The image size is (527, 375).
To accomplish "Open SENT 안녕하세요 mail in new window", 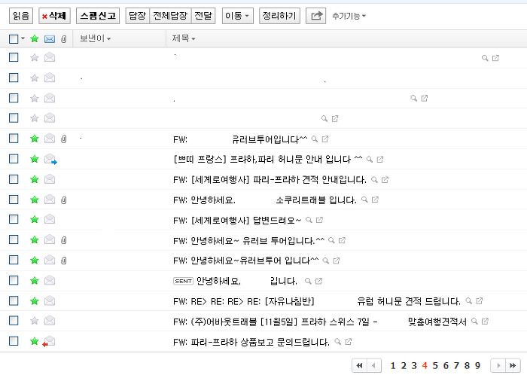I will (x=319, y=281).
